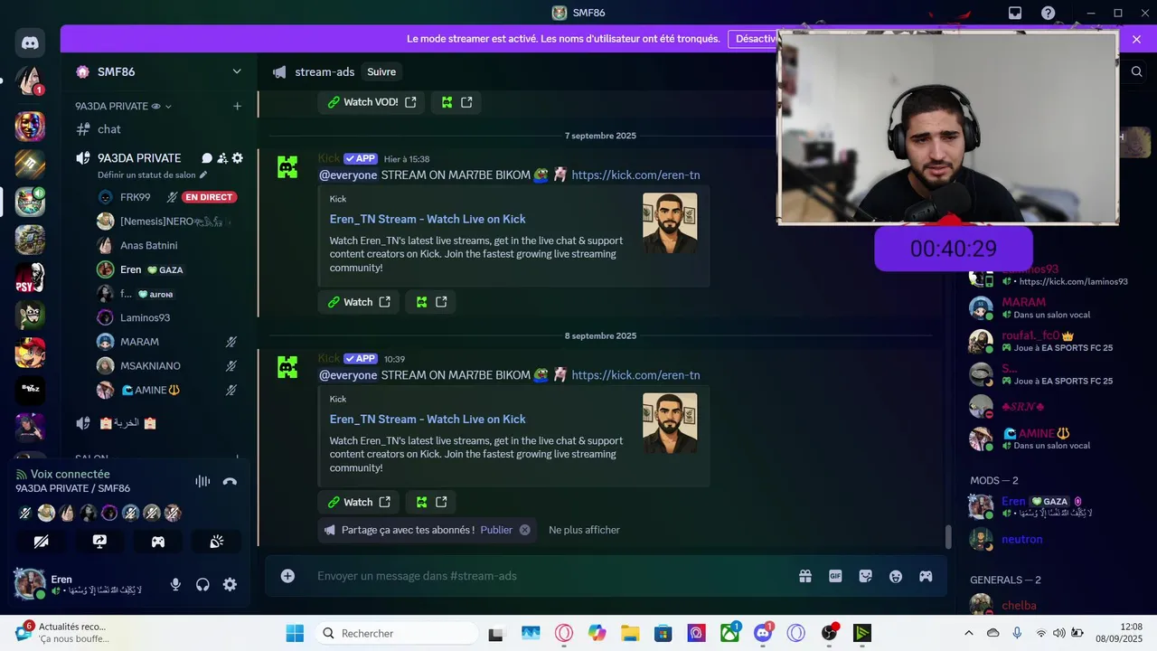Open noise suppression waveform icon
This screenshot has width=1157, height=651.
pyautogui.click(x=202, y=482)
